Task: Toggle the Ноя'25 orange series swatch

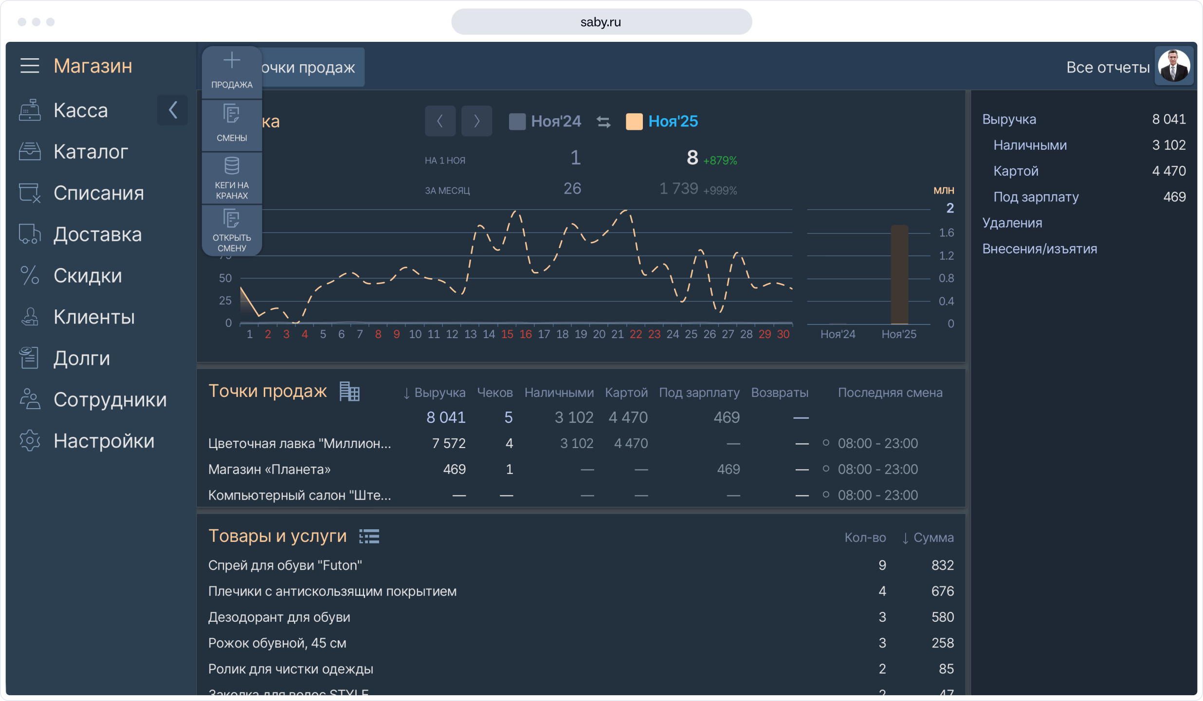Action: pyautogui.click(x=634, y=122)
